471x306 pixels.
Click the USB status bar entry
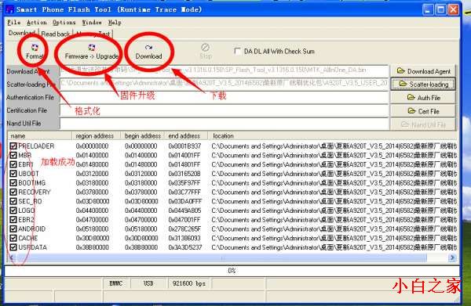point(148,283)
